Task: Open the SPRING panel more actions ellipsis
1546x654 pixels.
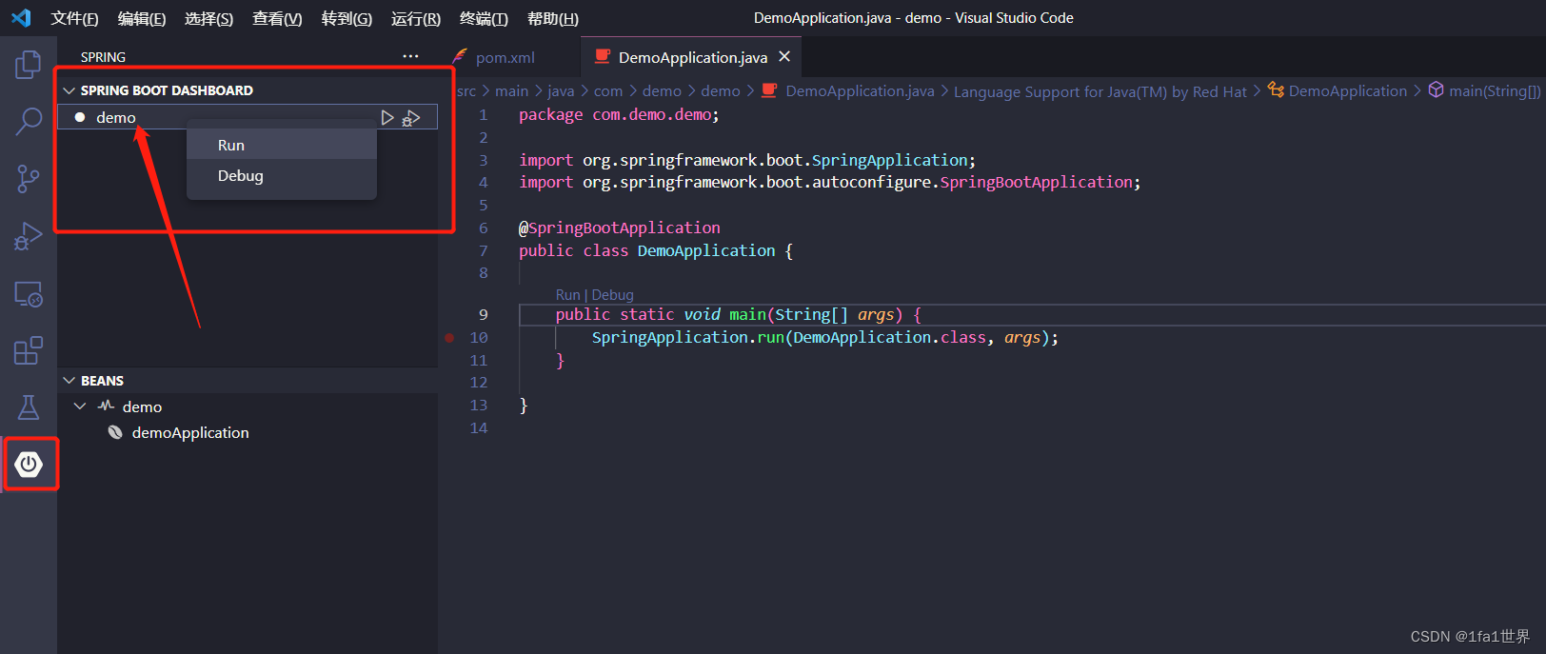Action: coord(410,56)
